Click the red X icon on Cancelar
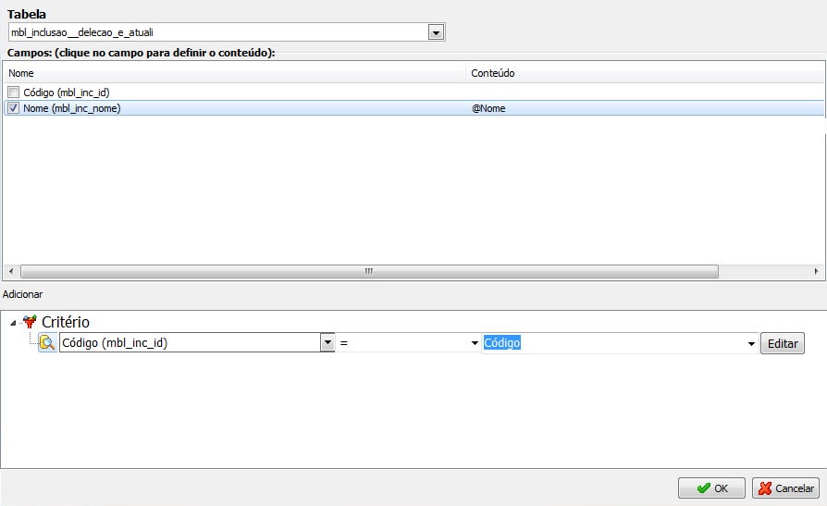The height and width of the screenshot is (506, 827). [x=764, y=488]
